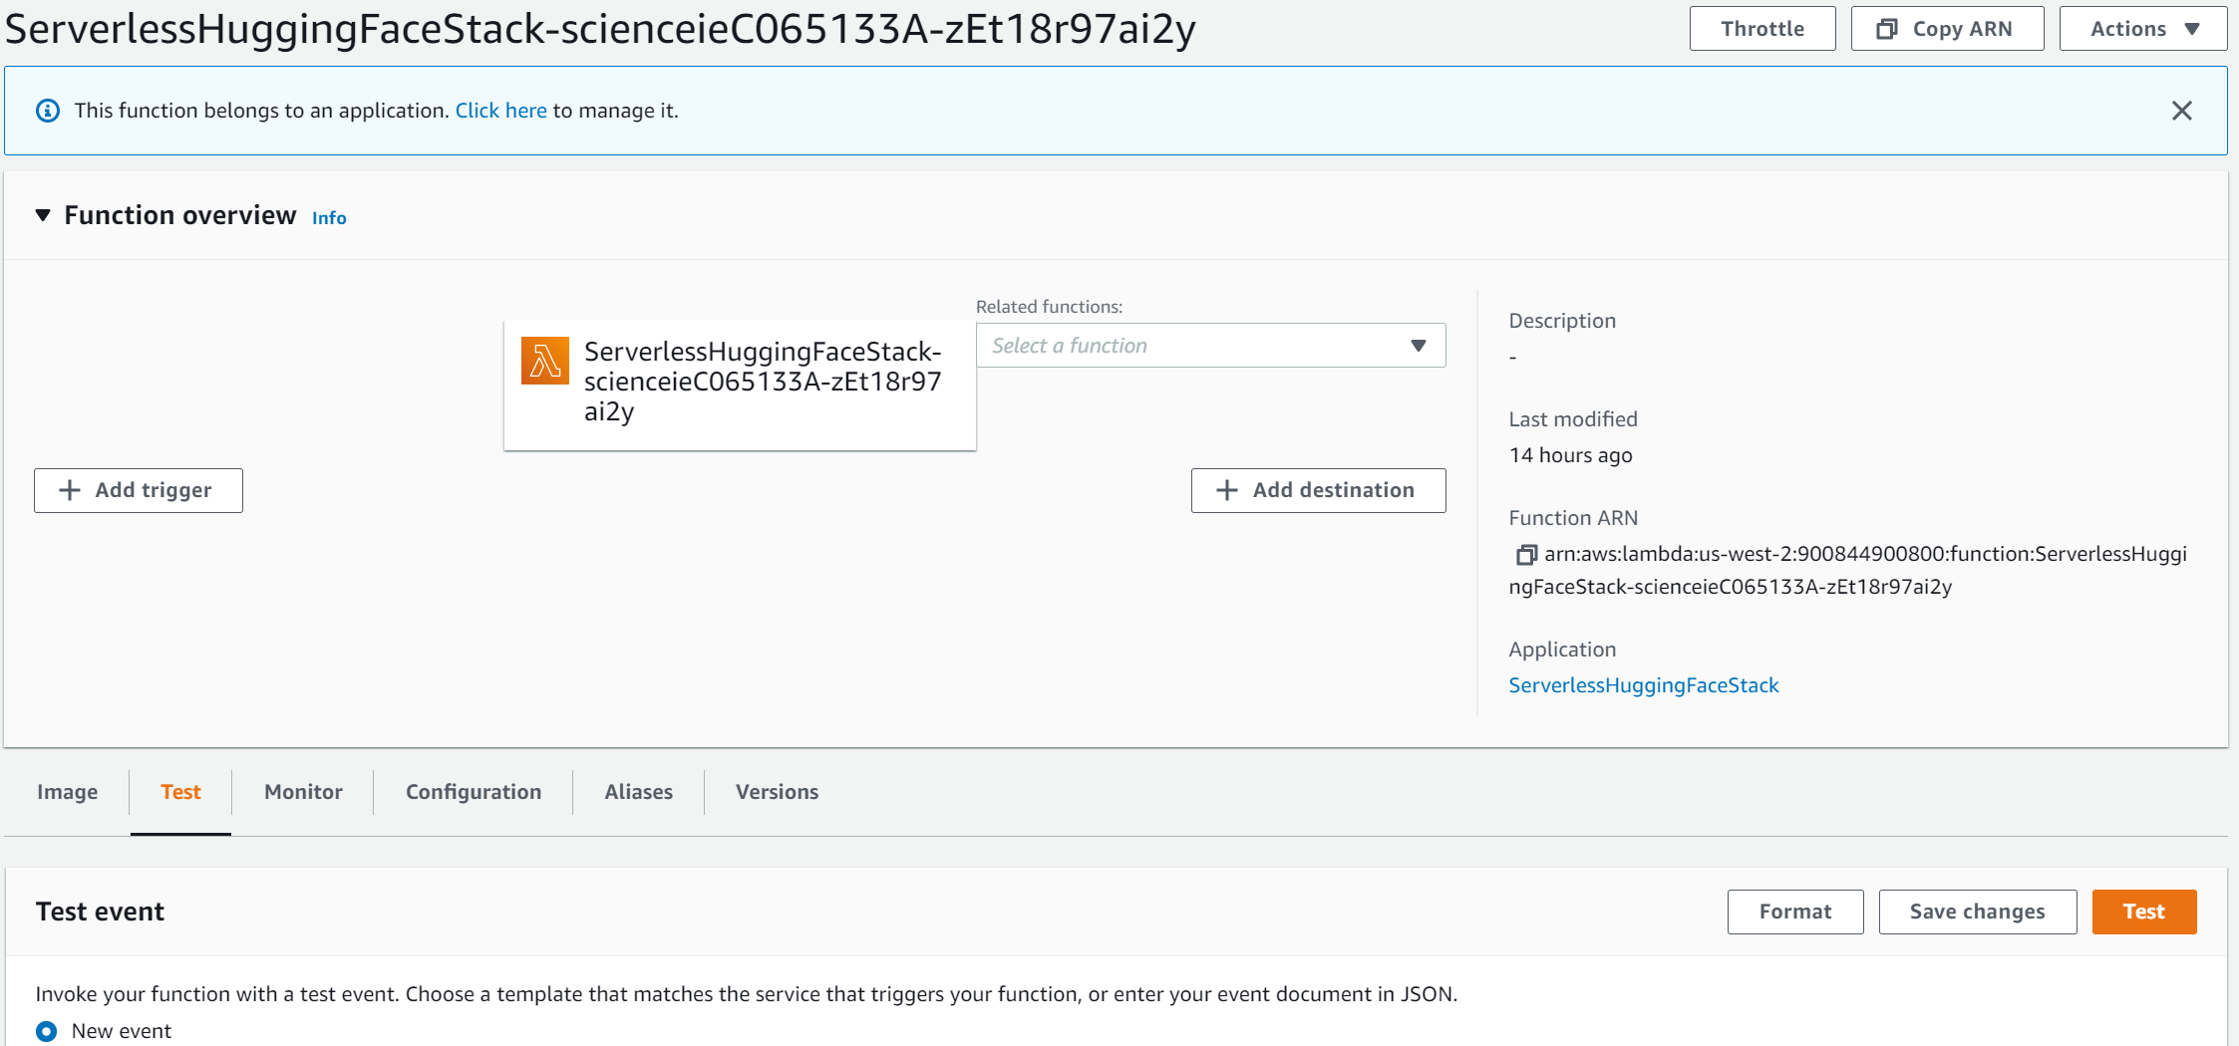Click the Info link beside Function overview
The image size is (2239, 1046).
[x=329, y=218]
